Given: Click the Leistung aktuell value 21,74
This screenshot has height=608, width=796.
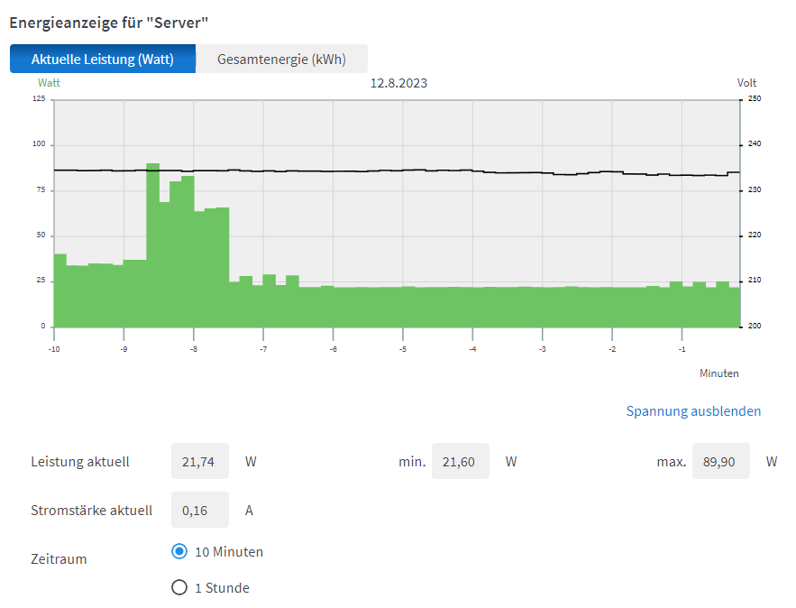Looking at the screenshot, I should (x=200, y=461).
